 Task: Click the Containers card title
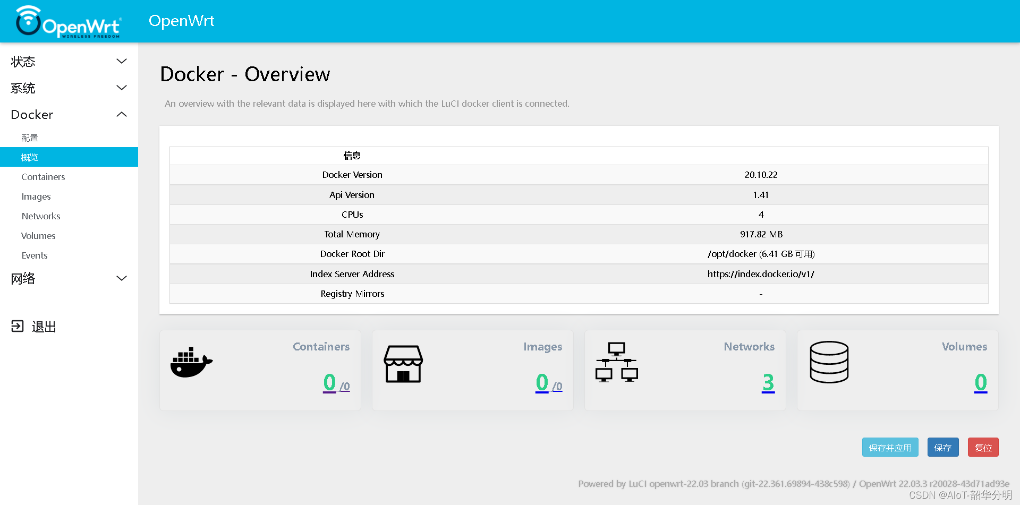[321, 346]
